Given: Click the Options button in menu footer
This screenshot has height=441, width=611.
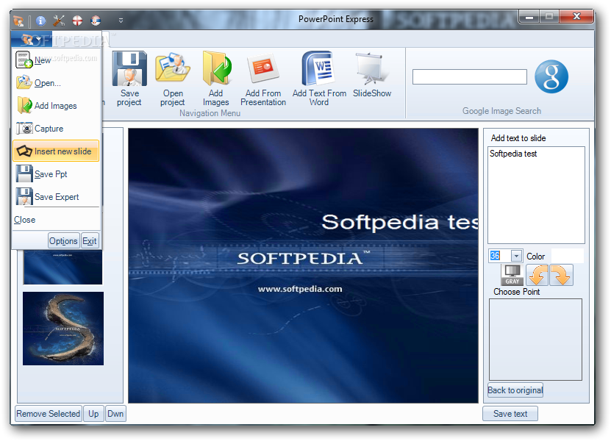Looking at the screenshot, I should click(x=63, y=241).
